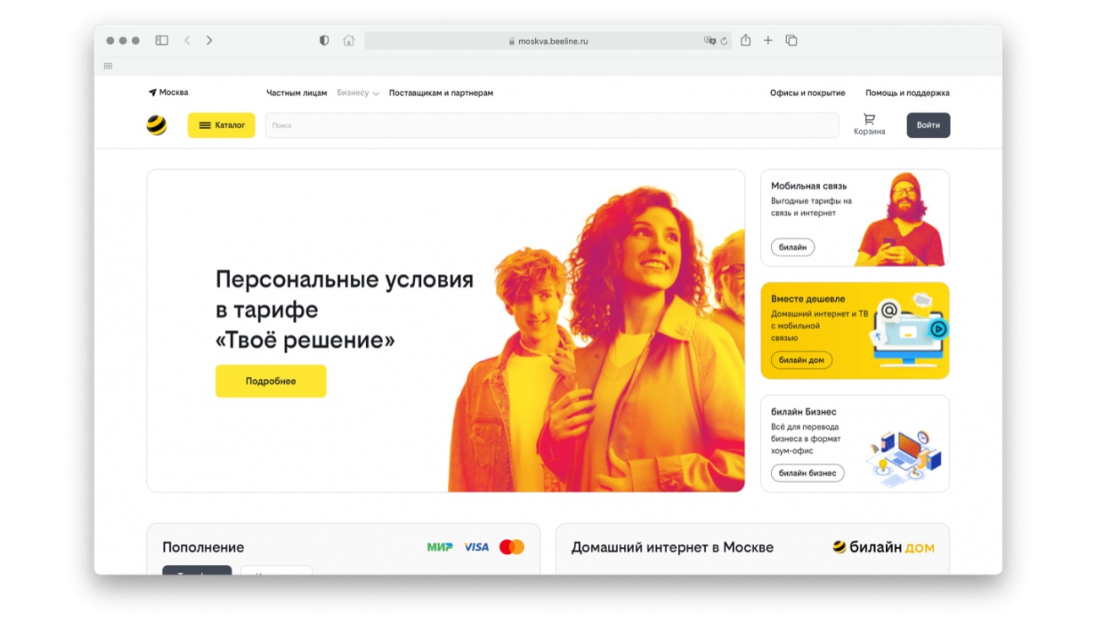Viewport: 1099px width, 621px height.
Task: Select the Частным лицам tab
Action: pyautogui.click(x=297, y=93)
